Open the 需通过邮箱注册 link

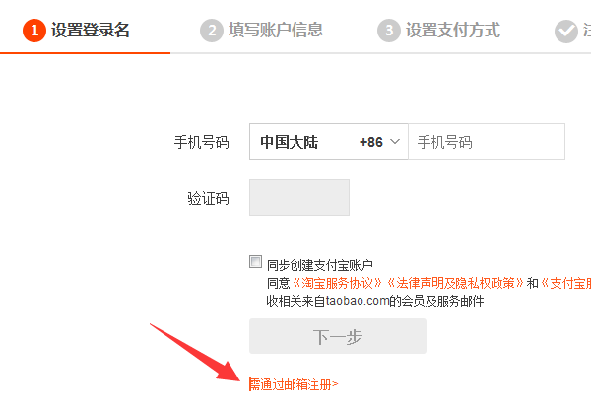[x=294, y=384]
